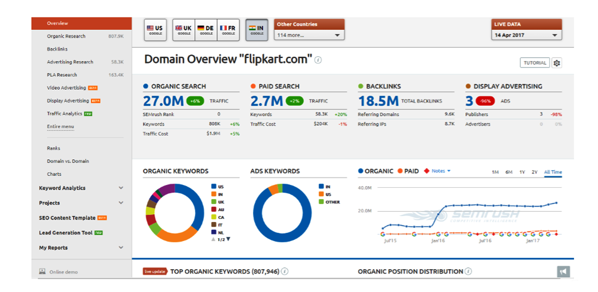Click beta badge beside SEO Content Template

point(102,218)
